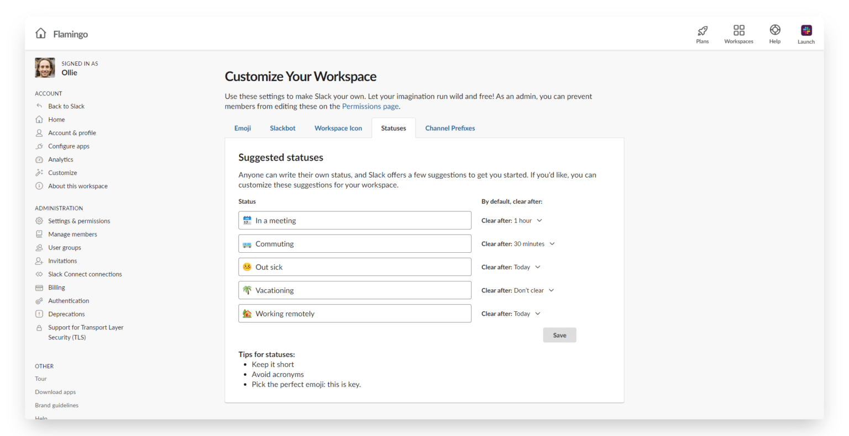Edit the Out sick status text field
This screenshot has width=849, height=436.
(354, 267)
